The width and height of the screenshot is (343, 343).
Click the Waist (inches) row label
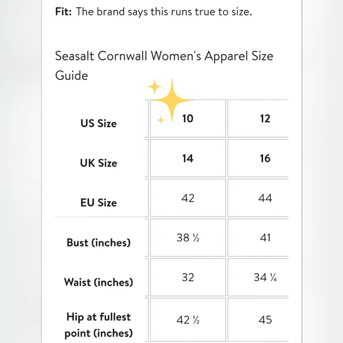[99, 282]
